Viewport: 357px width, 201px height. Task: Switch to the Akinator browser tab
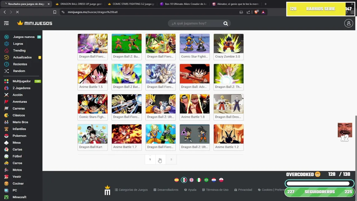coord(235,4)
